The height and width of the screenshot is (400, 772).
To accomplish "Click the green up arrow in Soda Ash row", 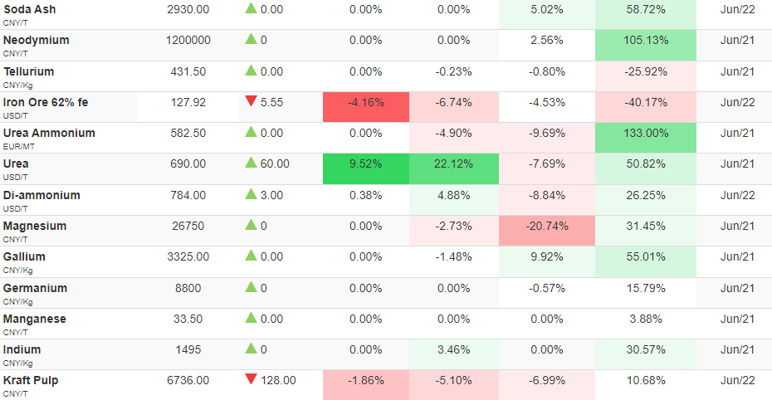I will 251,8.
